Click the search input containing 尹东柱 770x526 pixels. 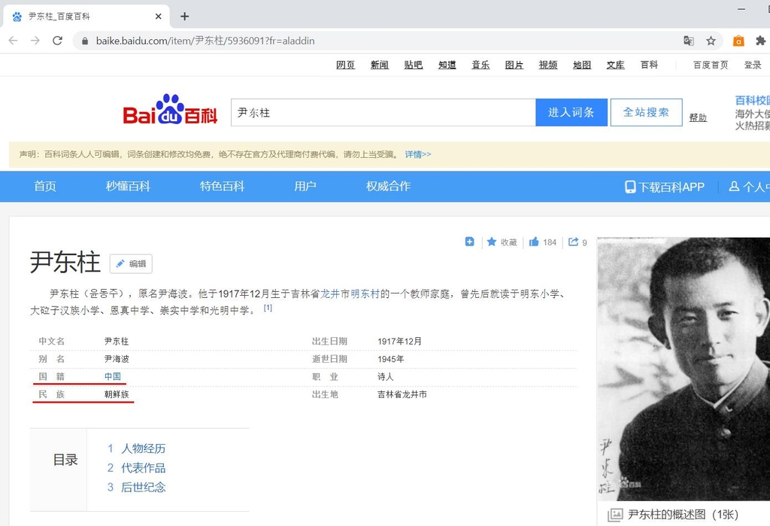382,112
